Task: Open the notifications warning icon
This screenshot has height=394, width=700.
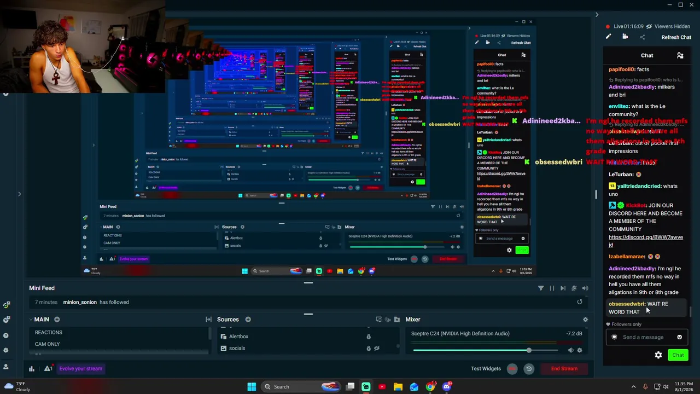Action: tap(48, 369)
